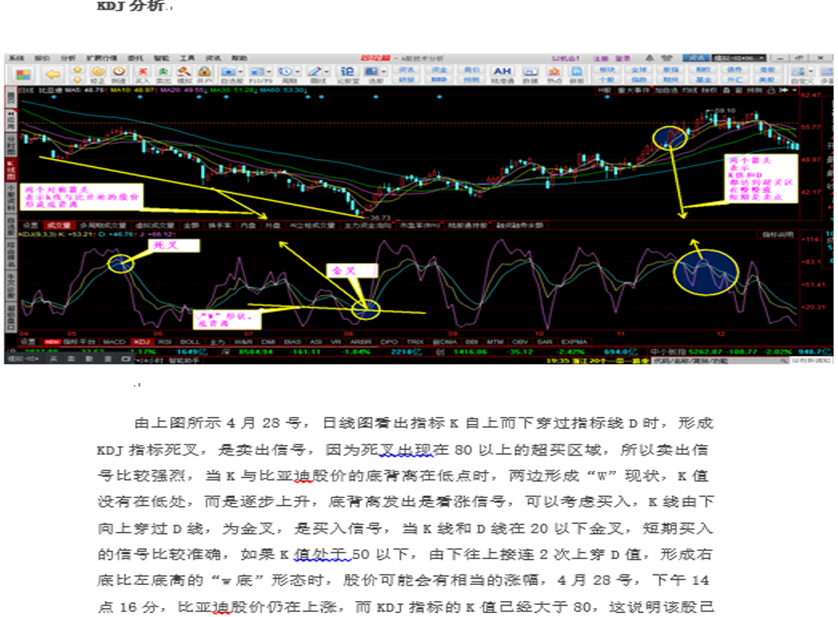This screenshot has height=617, width=838.
Task: Click the 美股 US stocks button
Action: [x=767, y=80]
